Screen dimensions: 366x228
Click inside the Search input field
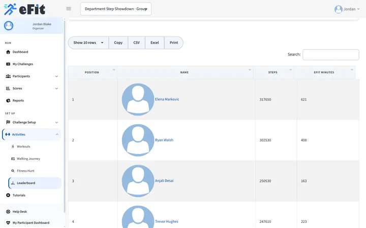tap(331, 55)
